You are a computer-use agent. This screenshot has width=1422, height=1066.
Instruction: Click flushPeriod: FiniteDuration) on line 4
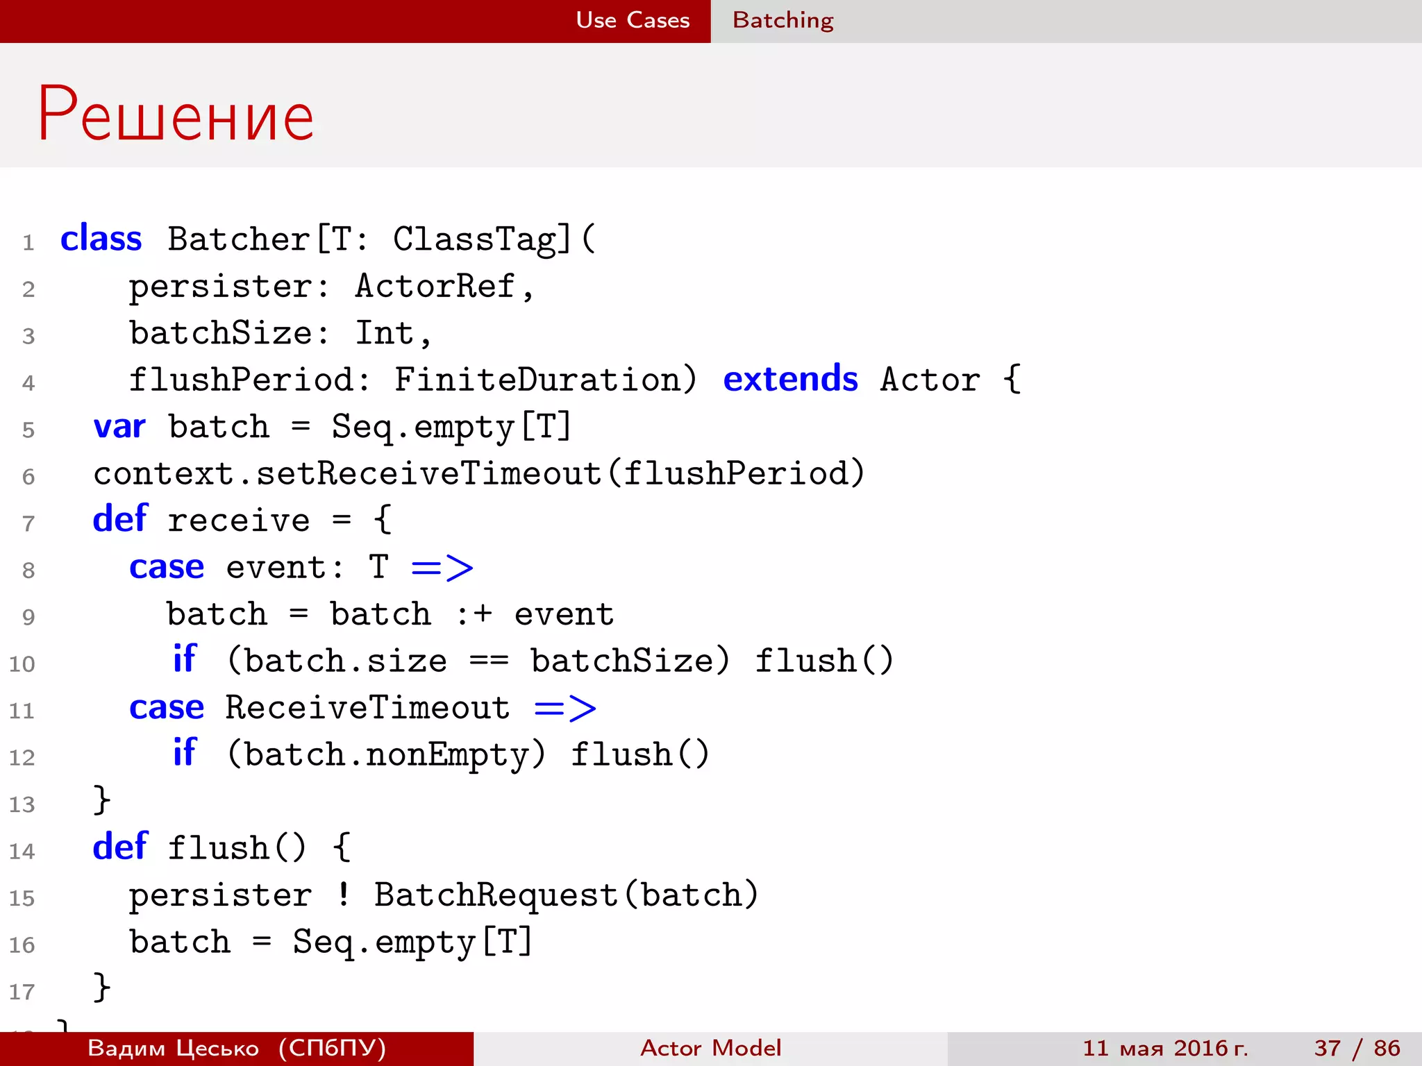(412, 380)
